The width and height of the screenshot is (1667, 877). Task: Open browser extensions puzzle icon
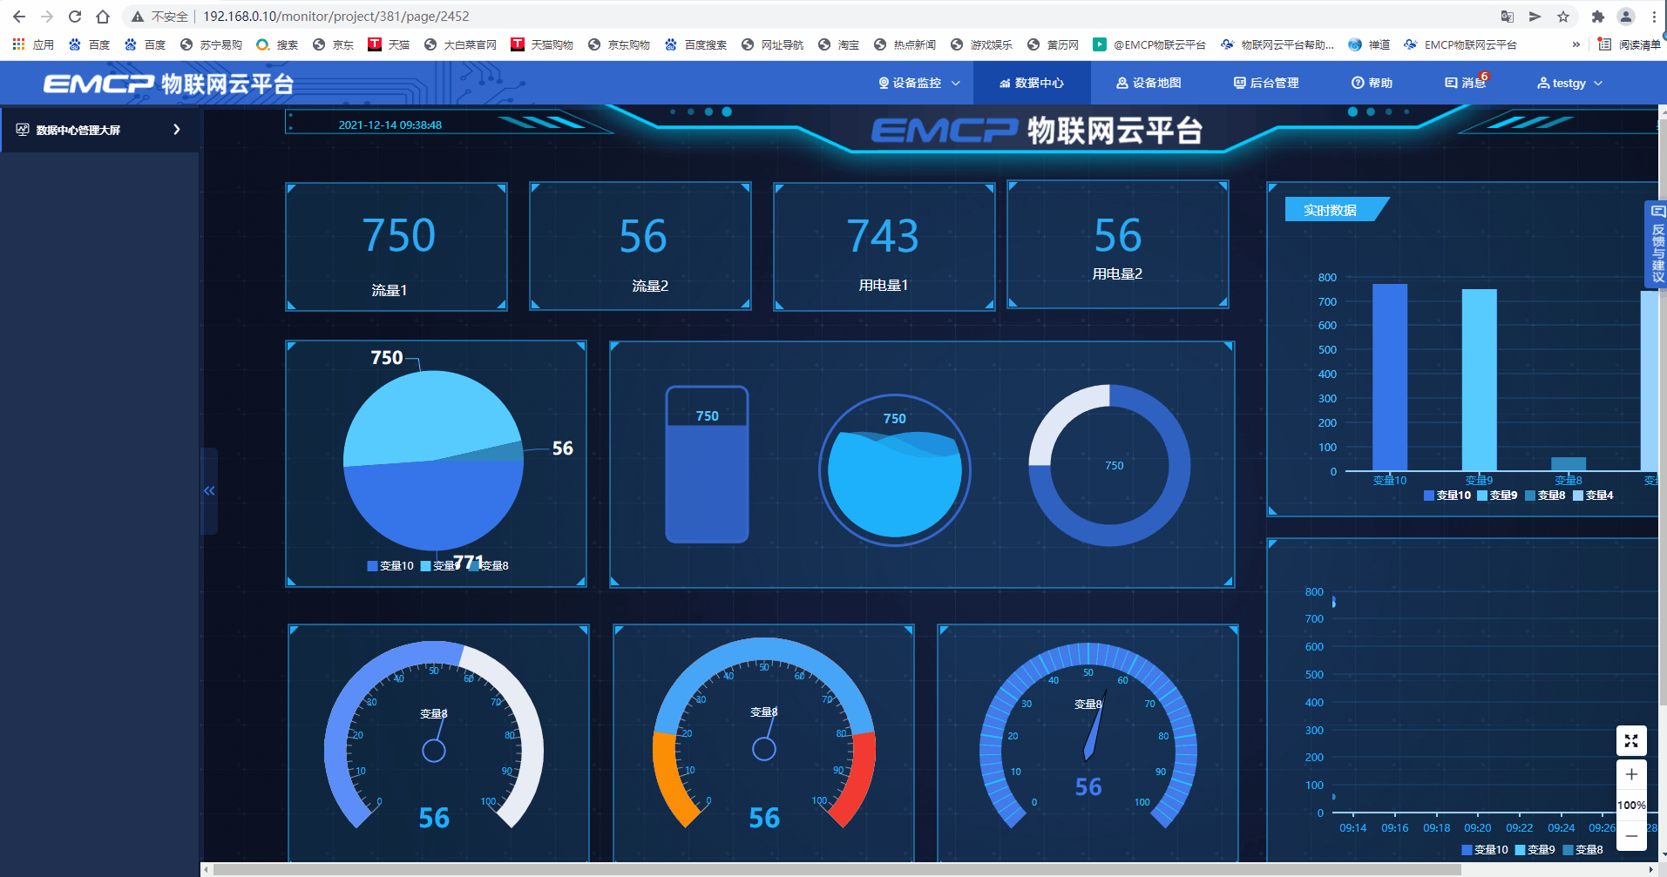tap(1597, 17)
